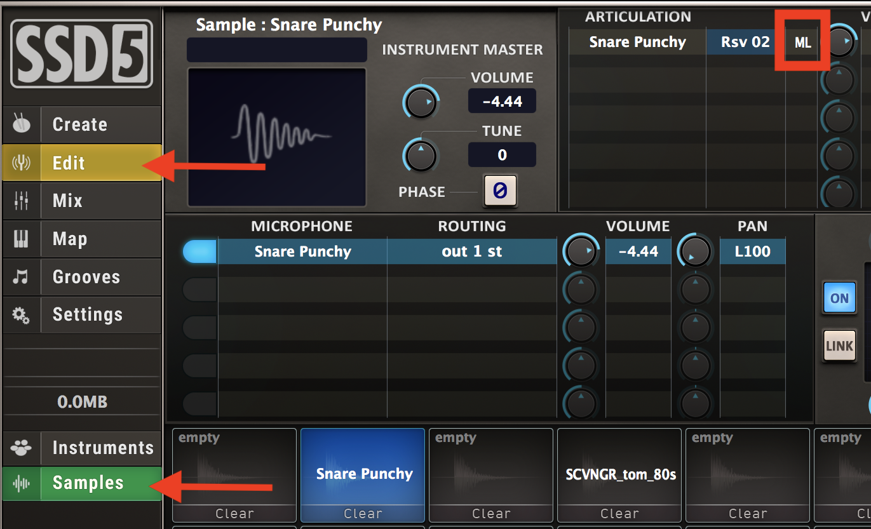871x529 pixels.
Task: Toggle the third microphone slot enable button
Action: (x=199, y=328)
